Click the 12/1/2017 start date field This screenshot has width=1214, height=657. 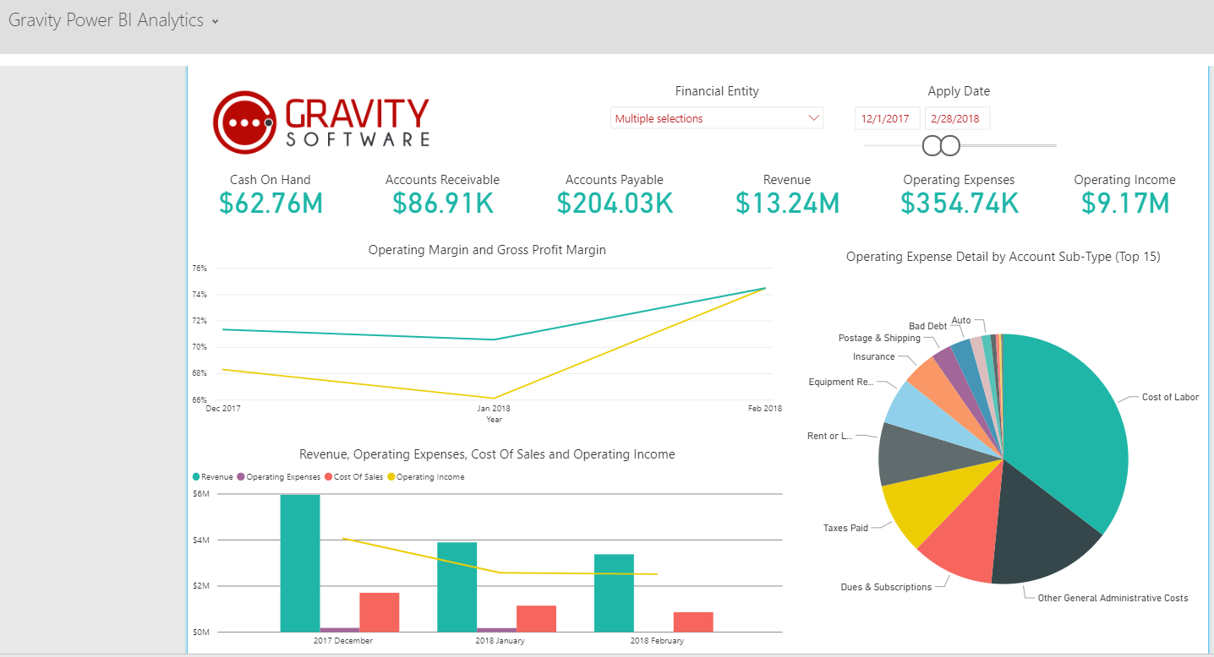(x=887, y=118)
